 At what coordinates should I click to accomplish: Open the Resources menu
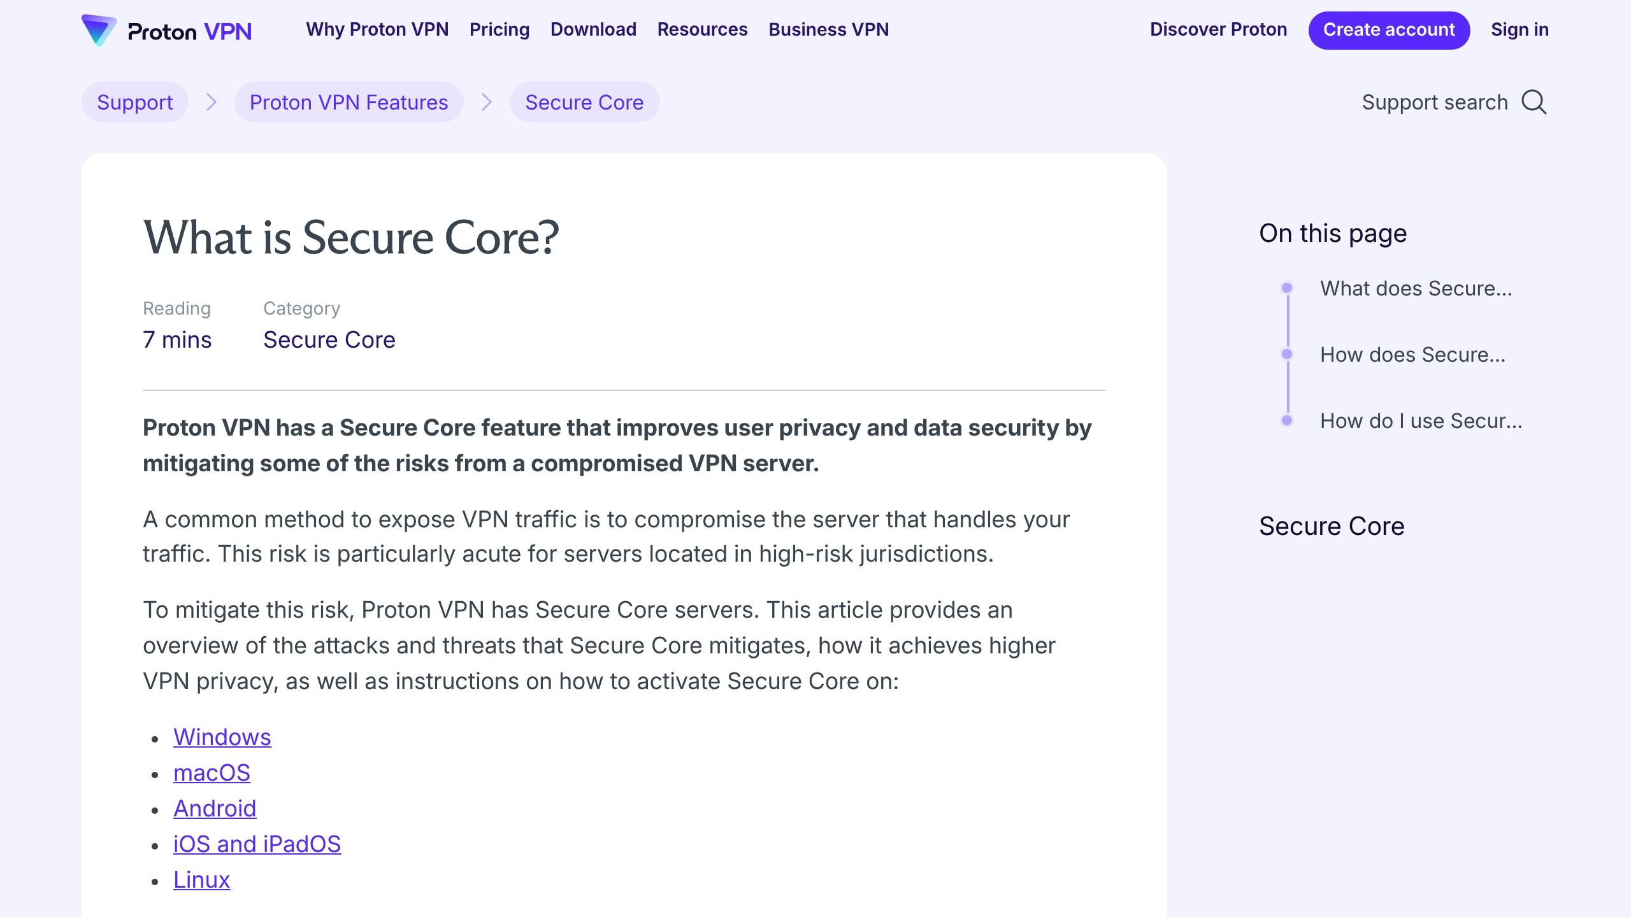point(702,29)
